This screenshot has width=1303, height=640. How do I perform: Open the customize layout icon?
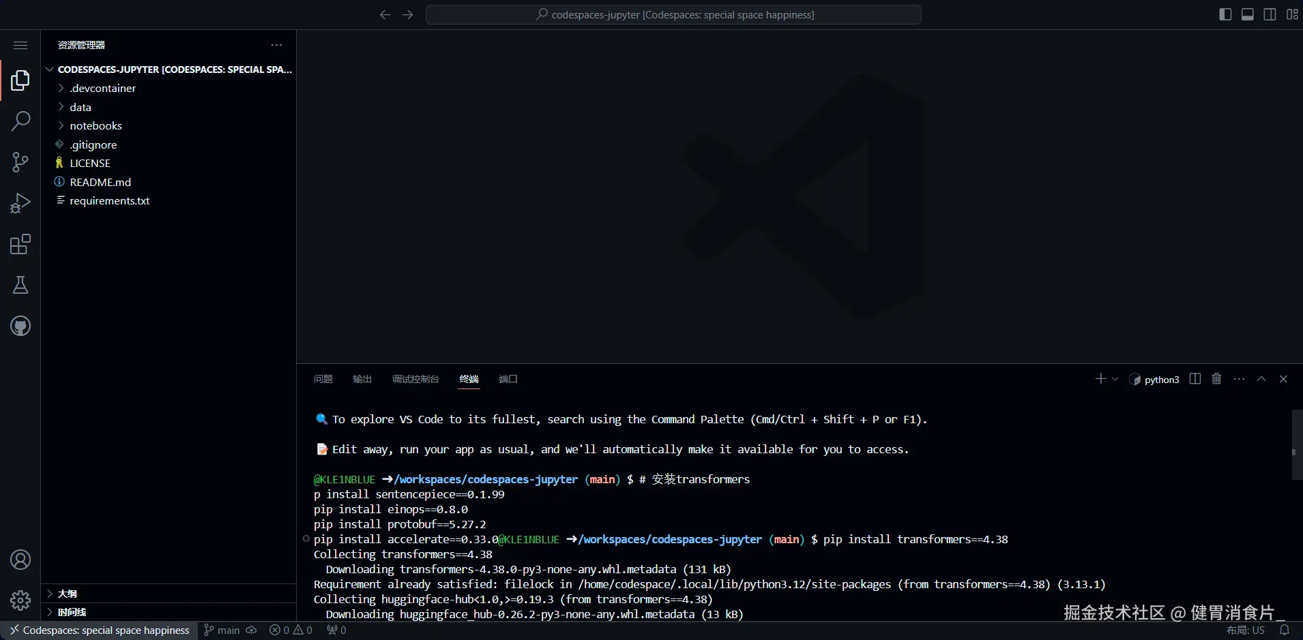coord(1292,14)
